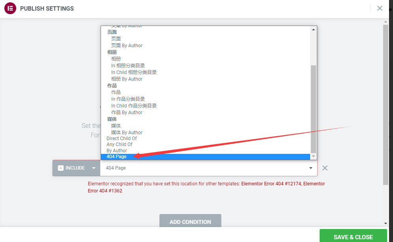Screen dimensions: 393x242
Task: Pick the Direct Child Of option
Action: click(x=122, y=138)
